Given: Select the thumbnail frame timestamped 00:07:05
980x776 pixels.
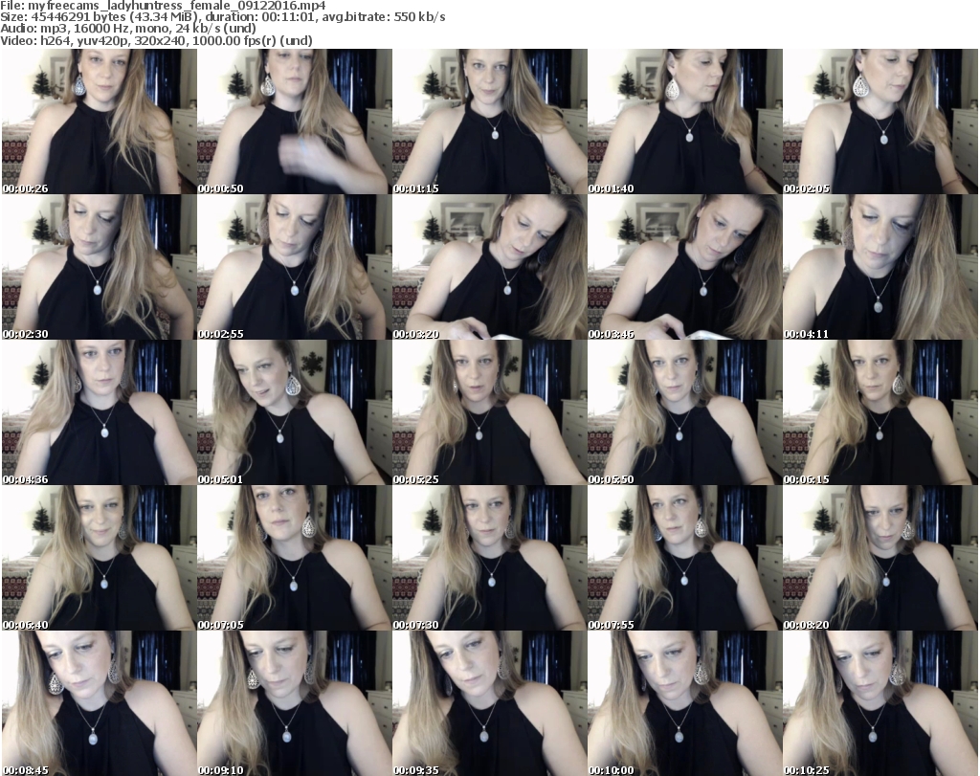Looking at the screenshot, I should click(295, 558).
